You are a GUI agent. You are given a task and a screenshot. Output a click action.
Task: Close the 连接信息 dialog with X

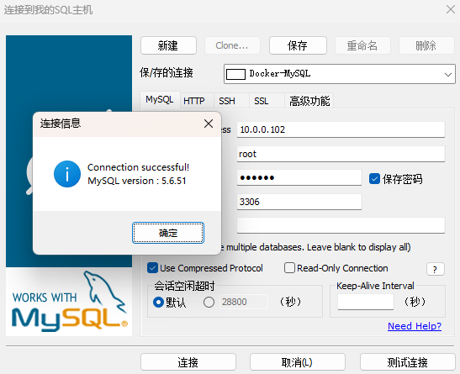tap(209, 124)
